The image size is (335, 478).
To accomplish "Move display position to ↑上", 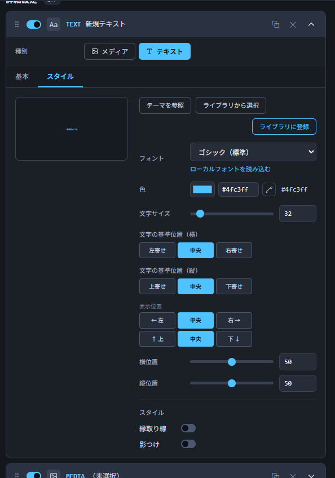I will pos(157,339).
